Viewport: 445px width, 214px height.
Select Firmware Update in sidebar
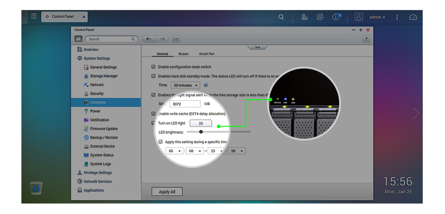[104, 129]
